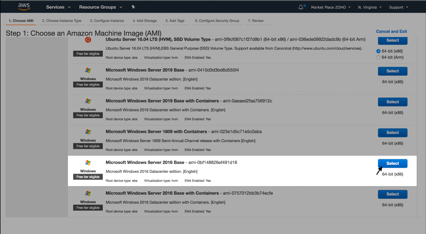Click the AWS logo home icon
Image resolution: width=426 pixels, height=234 pixels.
(24, 7)
